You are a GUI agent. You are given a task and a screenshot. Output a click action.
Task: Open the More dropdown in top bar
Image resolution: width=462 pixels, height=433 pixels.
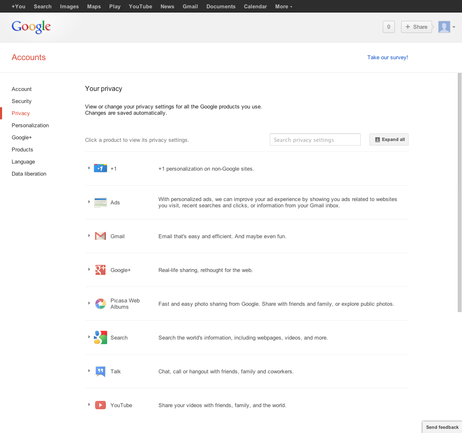click(284, 7)
